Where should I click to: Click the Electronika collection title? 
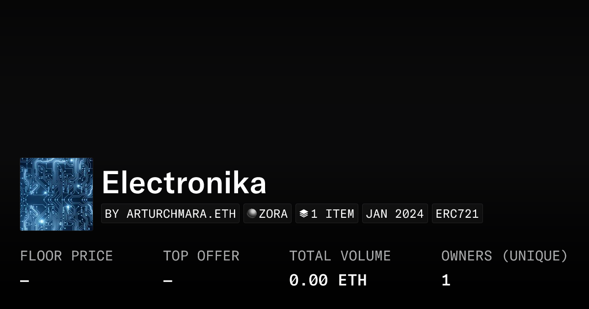click(184, 183)
